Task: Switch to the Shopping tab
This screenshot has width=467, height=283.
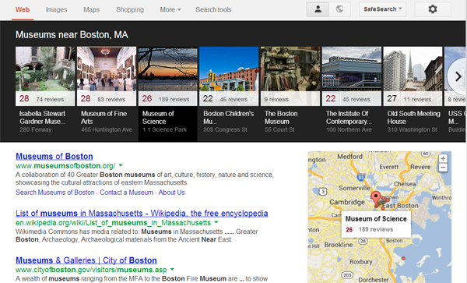Action: tap(130, 9)
